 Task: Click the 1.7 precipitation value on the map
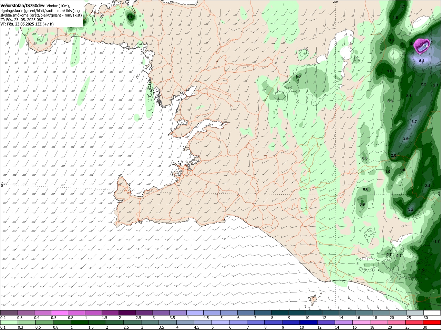point(402,7)
